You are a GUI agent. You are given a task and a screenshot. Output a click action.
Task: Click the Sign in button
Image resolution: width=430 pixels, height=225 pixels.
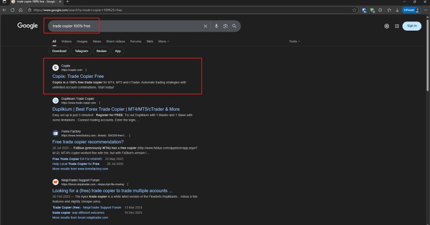pos(412,26)
